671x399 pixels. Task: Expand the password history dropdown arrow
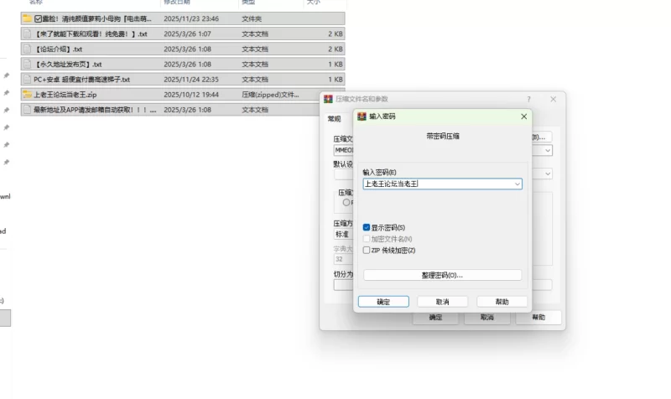pos(517,184)
